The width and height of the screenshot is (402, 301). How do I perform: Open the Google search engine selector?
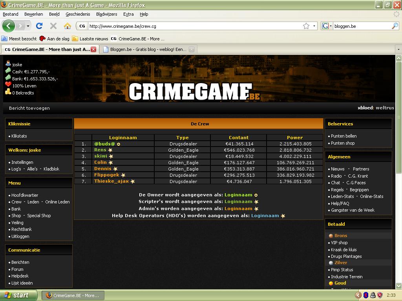(327, 26)
